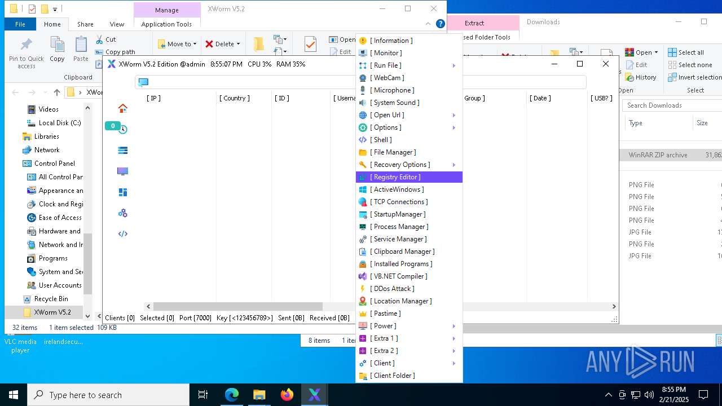Expand the Recovery Options submenu

coord(454,165)
